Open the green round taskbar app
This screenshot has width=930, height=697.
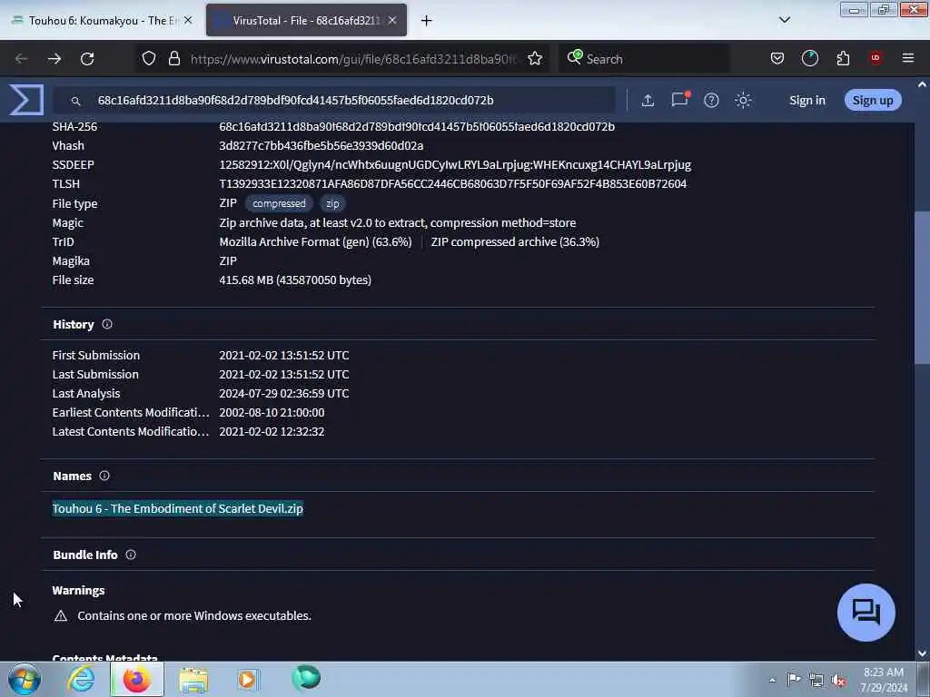click(x=306, y=678)
